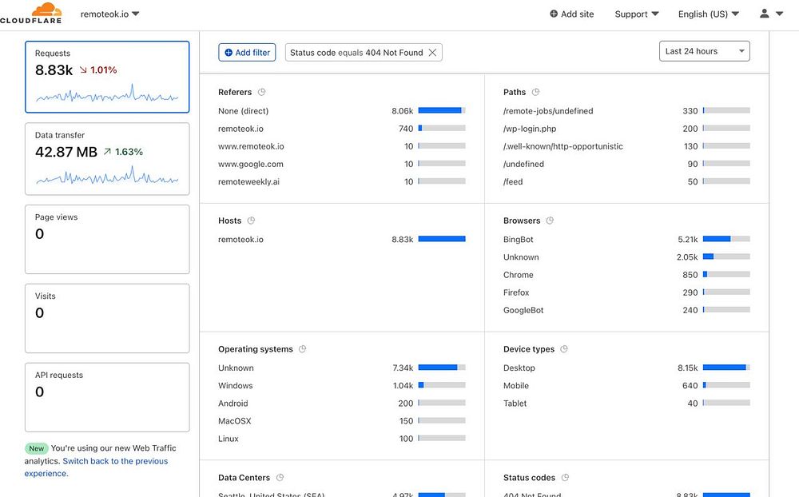
Task: Select the Page views metric card
Action: [x=107, y=239]
